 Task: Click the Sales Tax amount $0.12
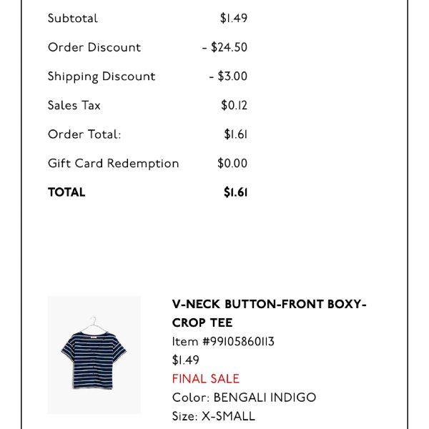[235, 105]
